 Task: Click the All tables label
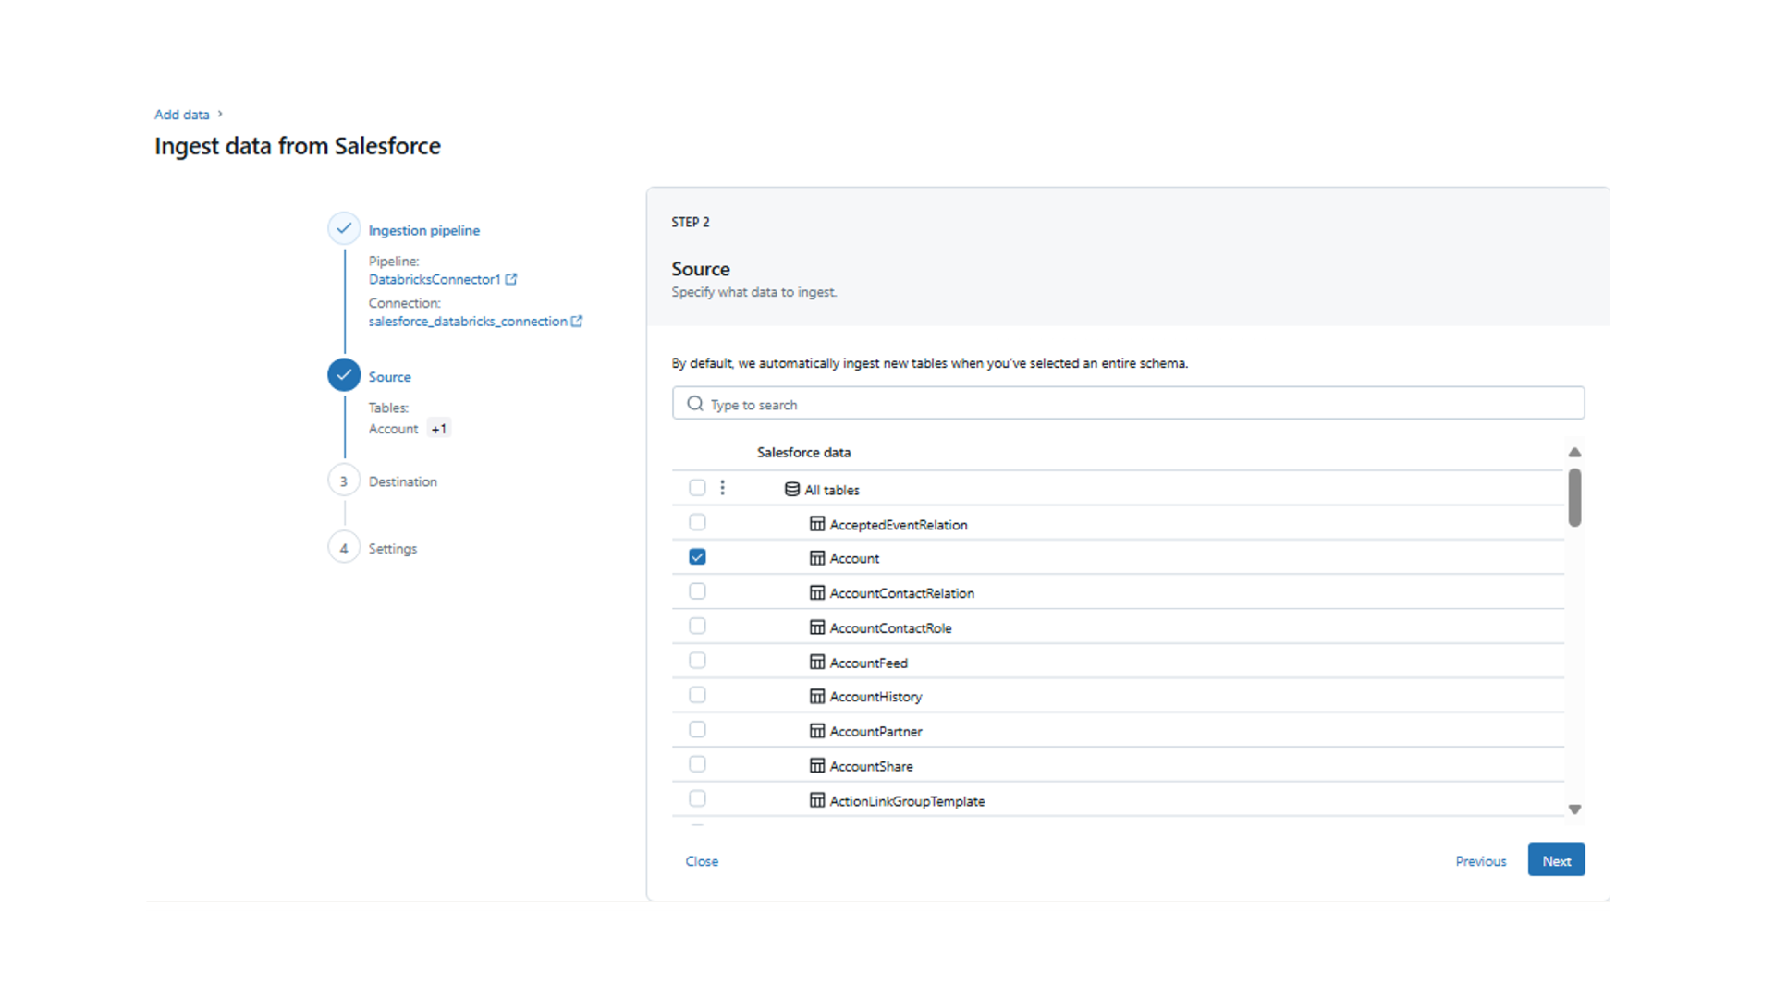coord(832,490)
